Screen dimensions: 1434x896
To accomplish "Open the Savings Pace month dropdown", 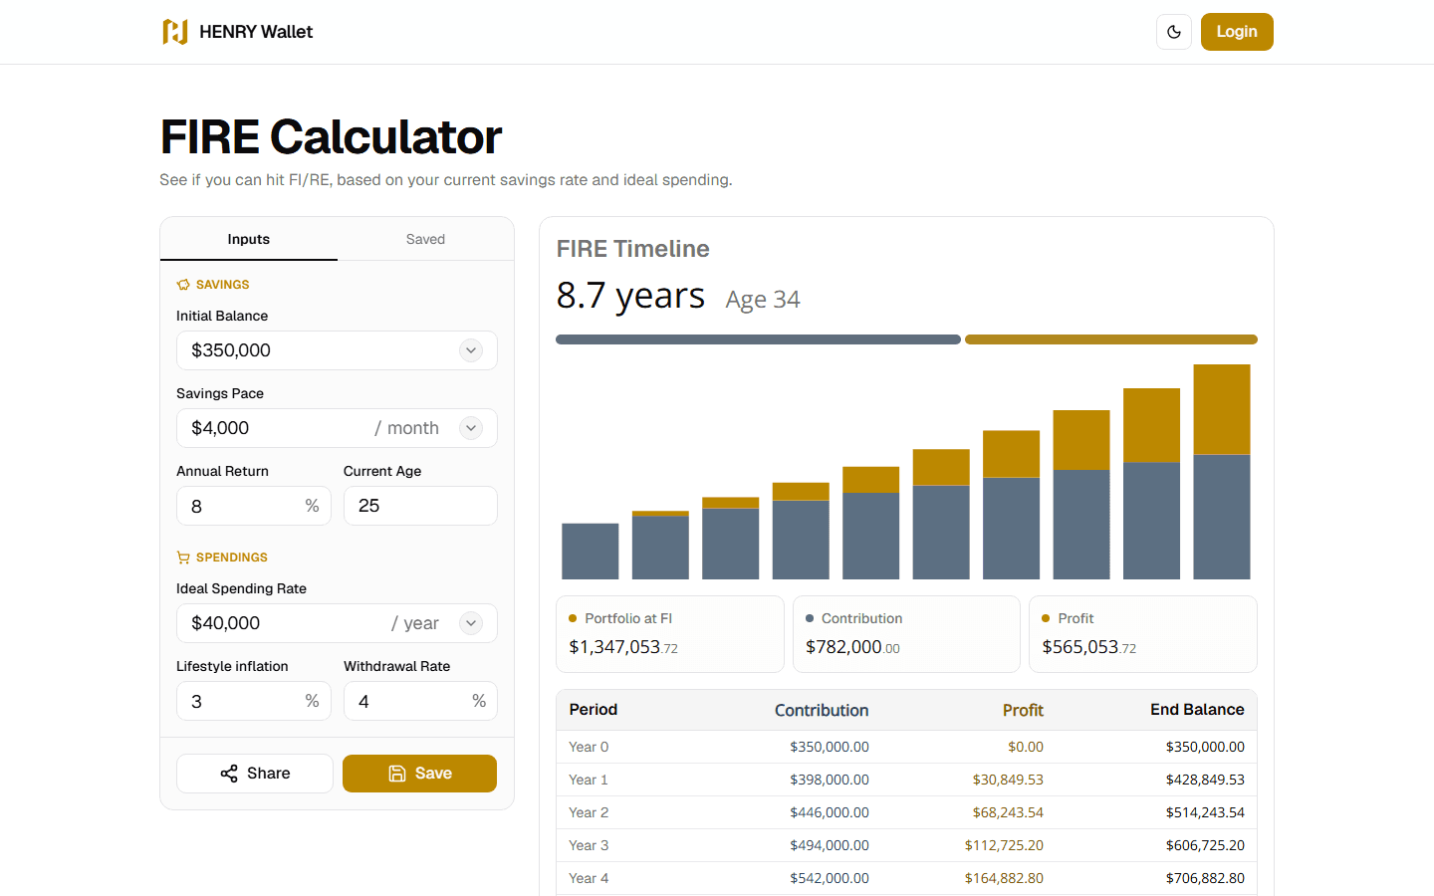I will tap(471, 428).
